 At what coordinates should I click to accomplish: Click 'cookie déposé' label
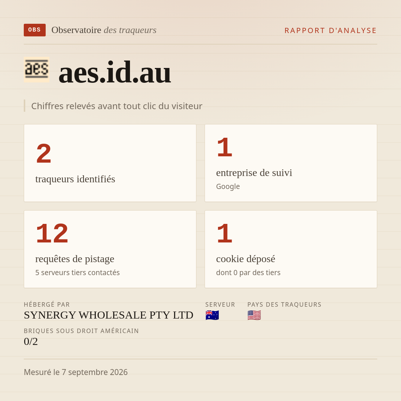click(x=245, y=259)
